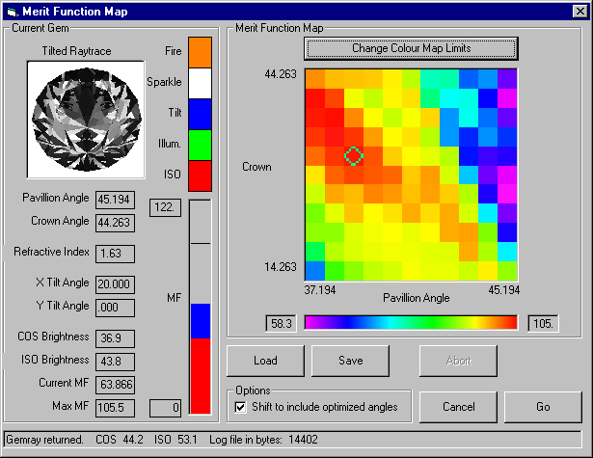
Task: Click the greyed-out Abort button
Action: [458, 361]
